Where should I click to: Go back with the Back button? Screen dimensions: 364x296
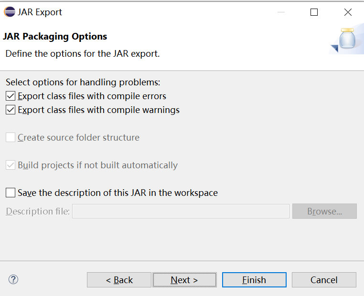click(119, 280)
